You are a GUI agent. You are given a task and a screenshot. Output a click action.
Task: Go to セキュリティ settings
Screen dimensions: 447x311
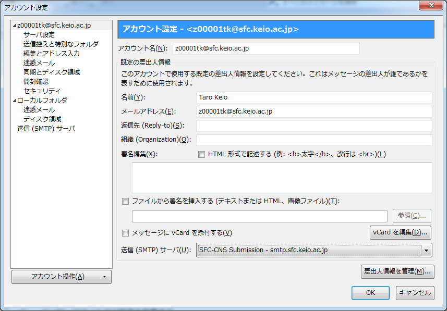click(x=42, y=91)
